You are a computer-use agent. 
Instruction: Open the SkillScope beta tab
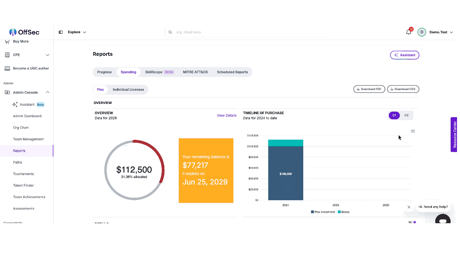coord(159,72)
